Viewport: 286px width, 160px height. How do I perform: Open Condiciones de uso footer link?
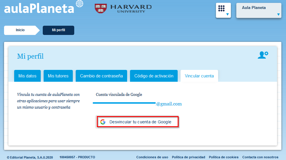[x=152, y=157]
